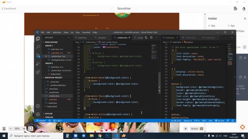Expand the Outline section

58,114
